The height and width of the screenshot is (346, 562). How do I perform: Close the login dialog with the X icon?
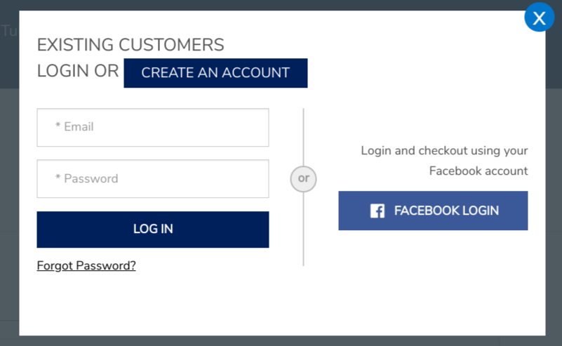[x=539, y=18]
